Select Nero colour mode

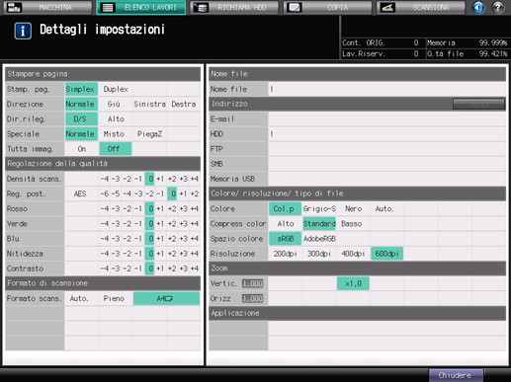353,209
